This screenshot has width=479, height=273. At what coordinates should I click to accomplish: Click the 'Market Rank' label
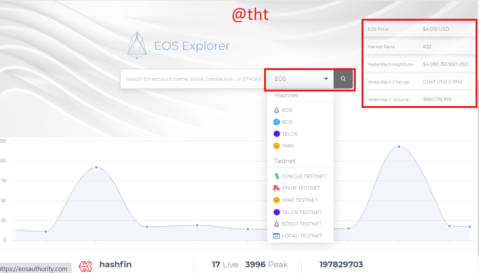[381, 47]
